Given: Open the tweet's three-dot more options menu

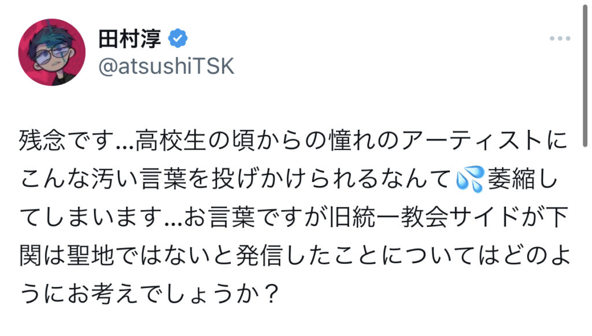Looking at the screenshot, I should (x=560, y=39).
